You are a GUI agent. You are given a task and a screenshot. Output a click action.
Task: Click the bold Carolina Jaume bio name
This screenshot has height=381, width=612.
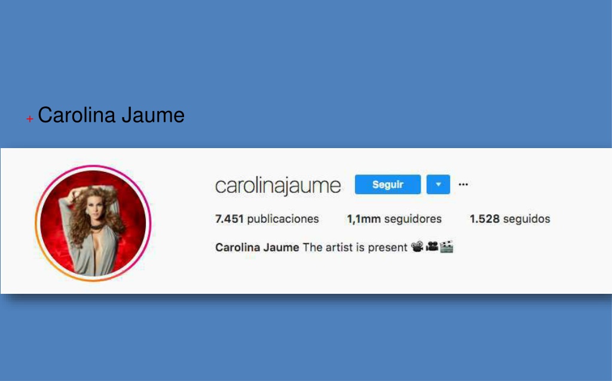click(257, 247)
